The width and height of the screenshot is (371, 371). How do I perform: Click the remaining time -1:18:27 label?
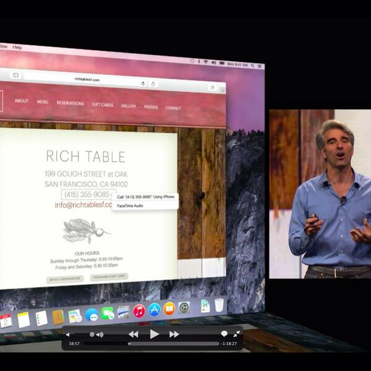pyautogui.click(x=229, y=344)
